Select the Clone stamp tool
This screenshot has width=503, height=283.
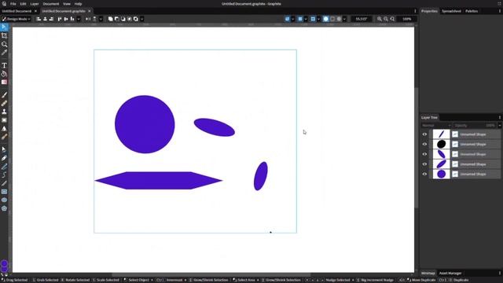[4, 112]
